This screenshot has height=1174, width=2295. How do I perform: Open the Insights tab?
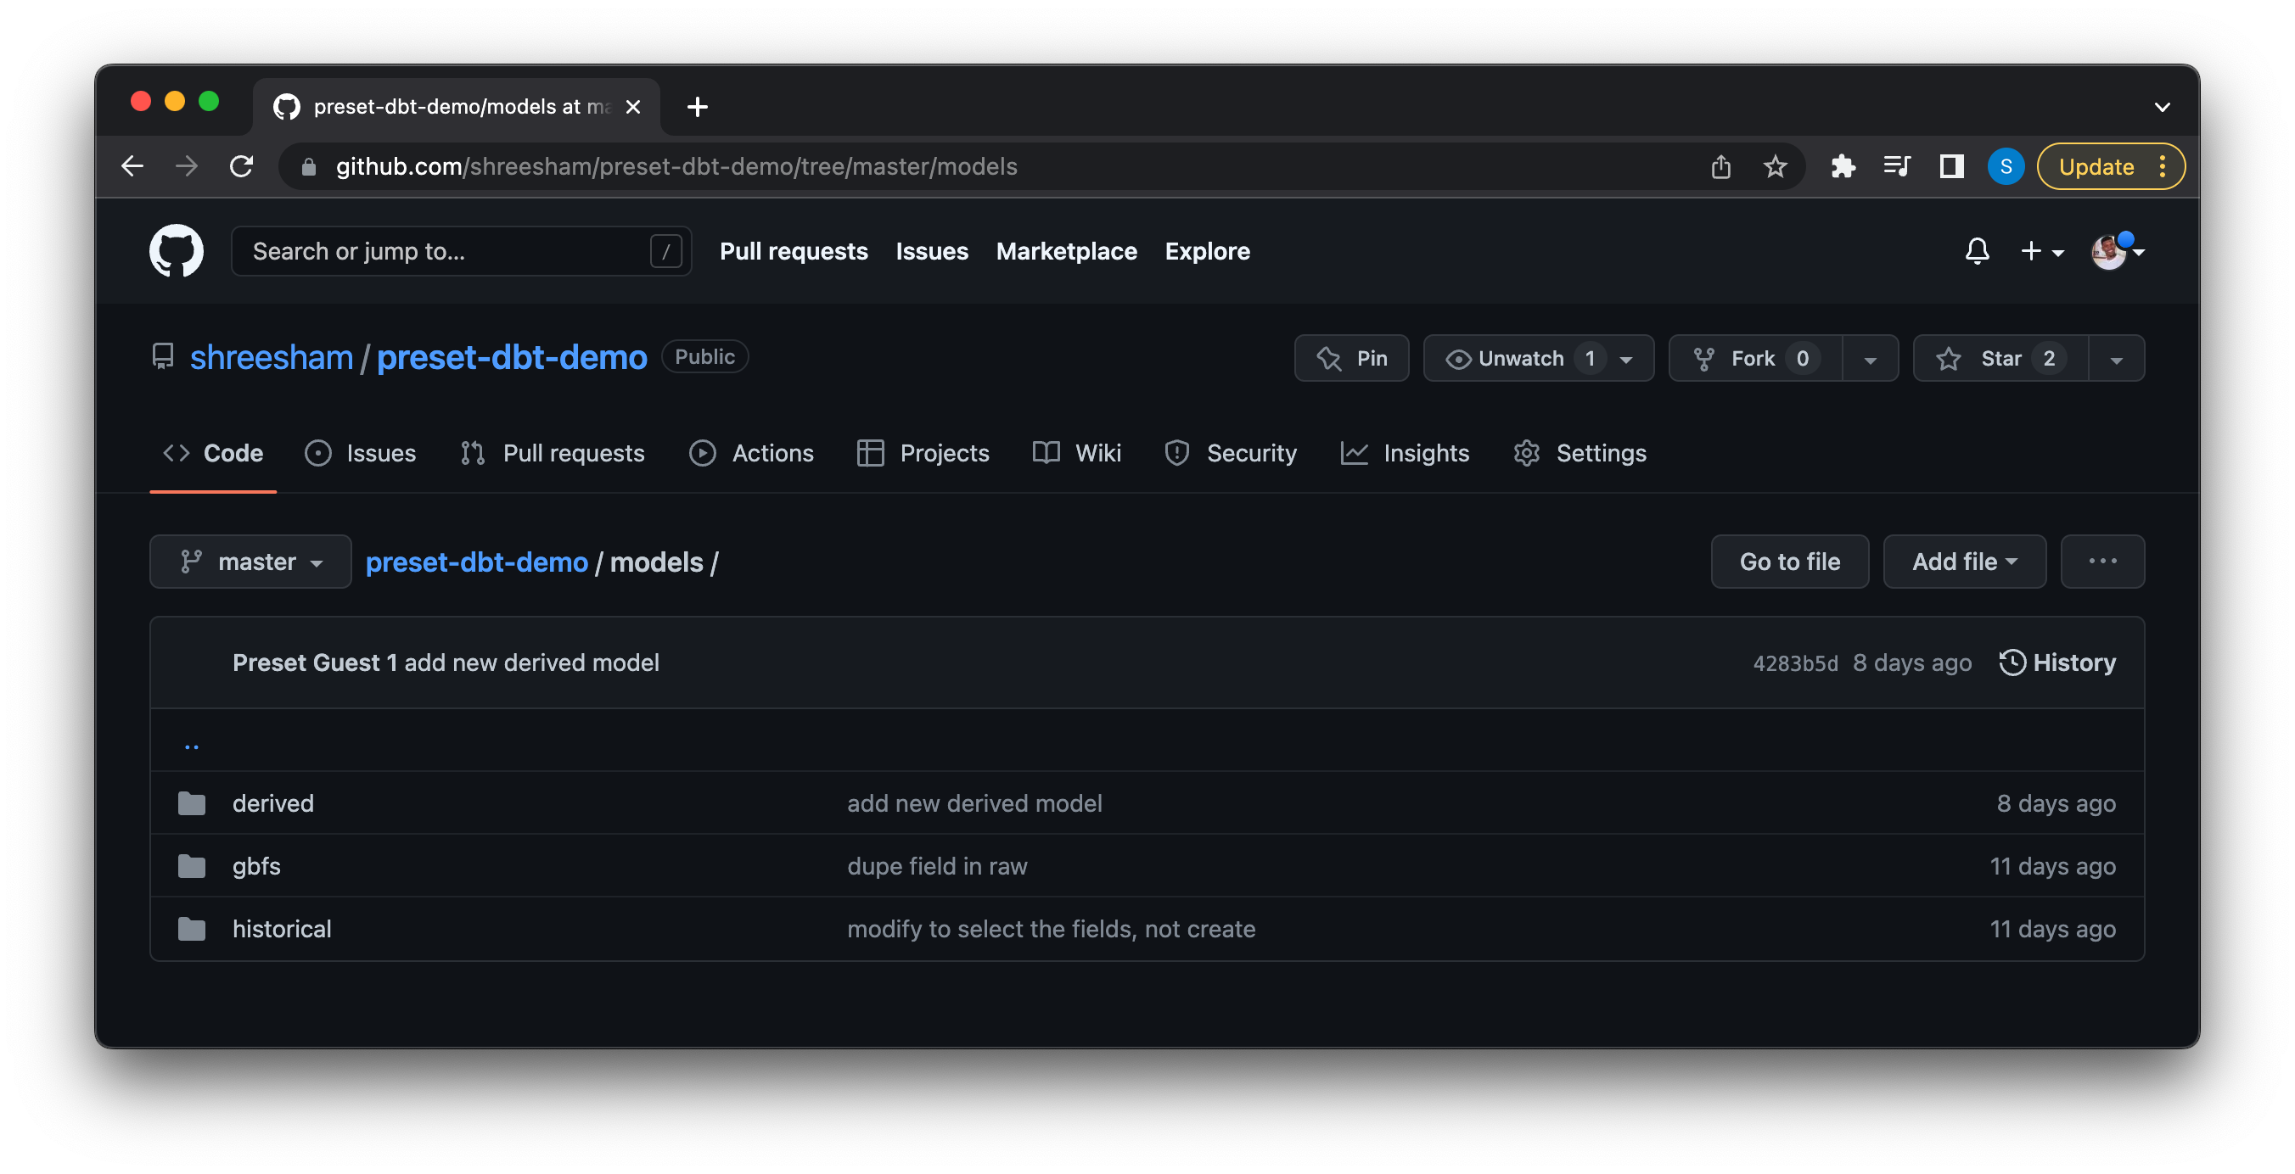coord(1405,452)
